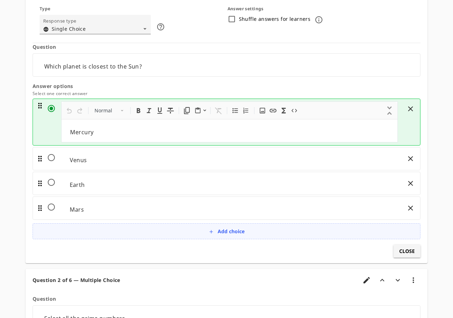This screenshot has height=318, width=453.
Task: Apply underline in the answer editor
Action: (x=160, y=111)
